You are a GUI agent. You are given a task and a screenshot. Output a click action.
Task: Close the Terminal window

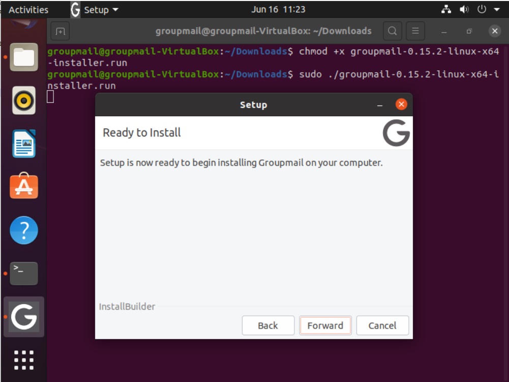pyautogui.click(x=495, y=31)
